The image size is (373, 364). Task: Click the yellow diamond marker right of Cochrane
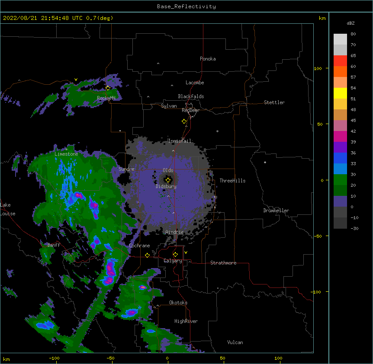(147, 255)
